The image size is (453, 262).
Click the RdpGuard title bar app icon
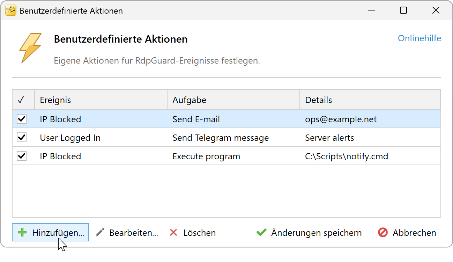tap(11, 10)
